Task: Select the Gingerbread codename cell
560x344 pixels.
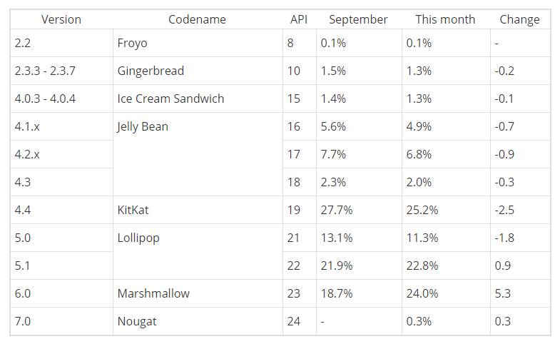Action: (x=151, y=71)
